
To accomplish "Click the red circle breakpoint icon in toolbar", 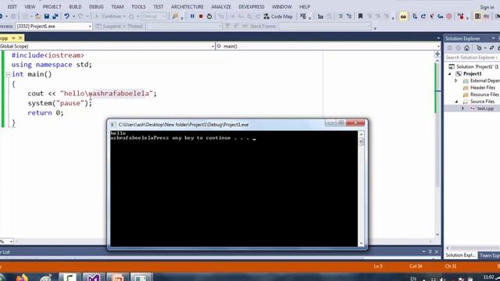I will [x=449, y=16].
